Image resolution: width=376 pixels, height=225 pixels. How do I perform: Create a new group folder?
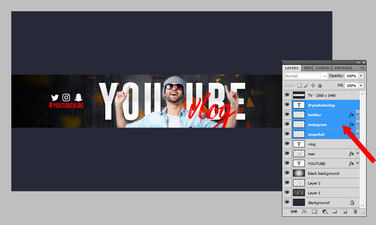[335, 211]
